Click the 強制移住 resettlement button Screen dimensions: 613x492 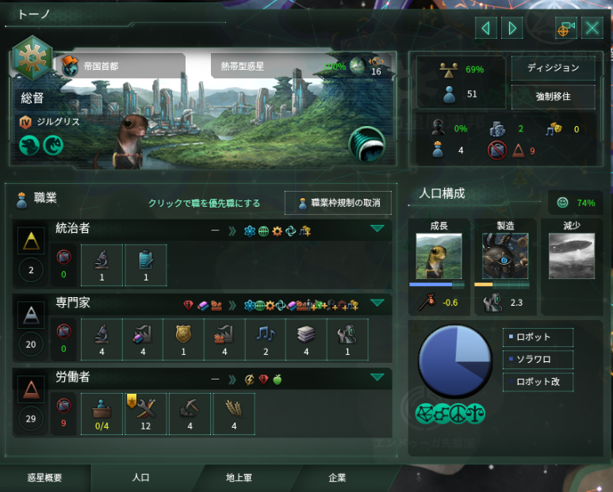(x=554, y=97)
